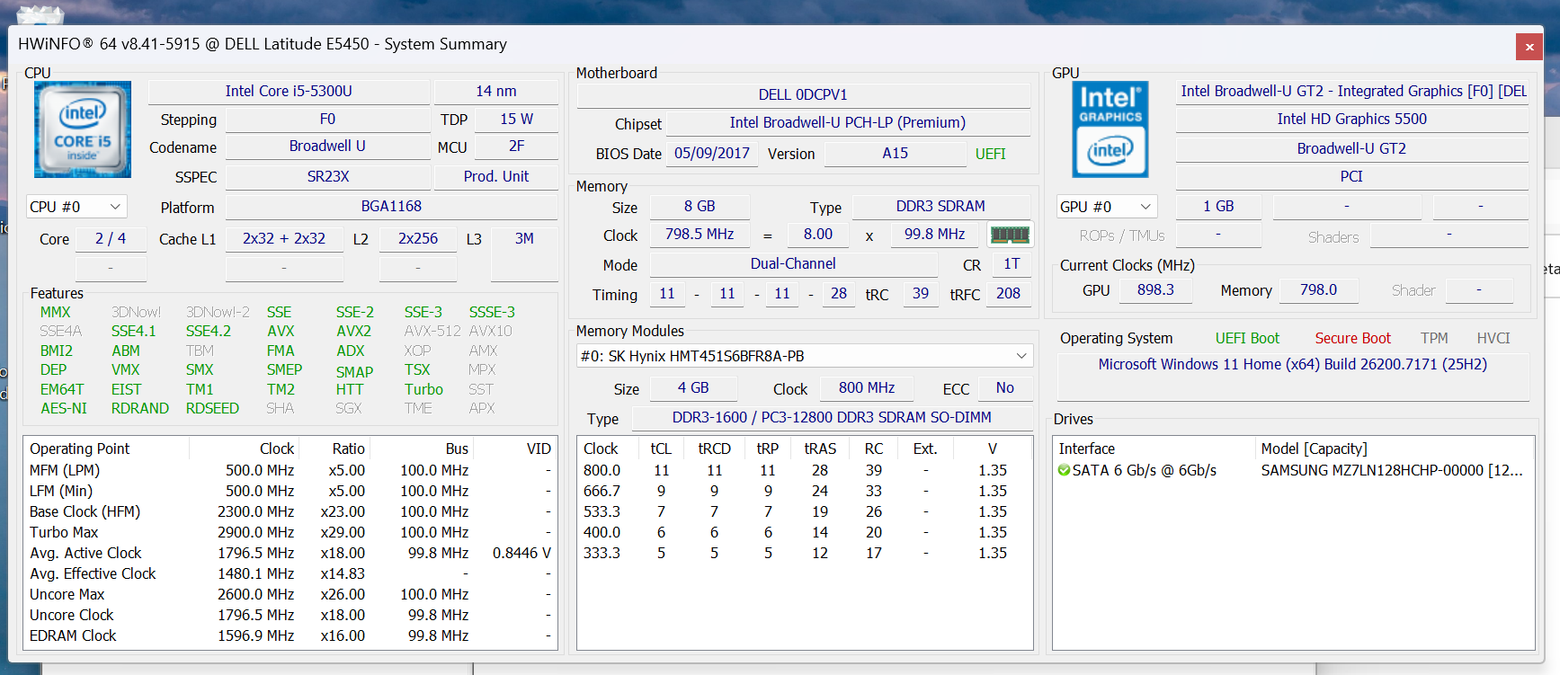The image size is (1560, 675).
Task: Click the Platform value "BGA1168"
Action: pos(391,206)
